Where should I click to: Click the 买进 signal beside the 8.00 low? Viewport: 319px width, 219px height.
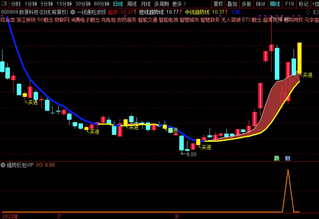pos(206,147)
